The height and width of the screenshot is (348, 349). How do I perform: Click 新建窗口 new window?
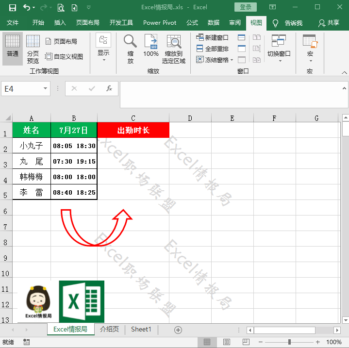coord(212,37)
